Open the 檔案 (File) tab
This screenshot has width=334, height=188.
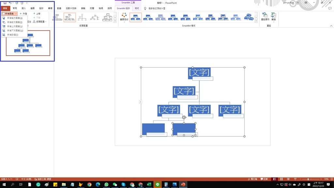pyautogui.click(x=5, y=8)
